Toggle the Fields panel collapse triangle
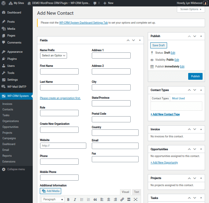 (140, 40)
